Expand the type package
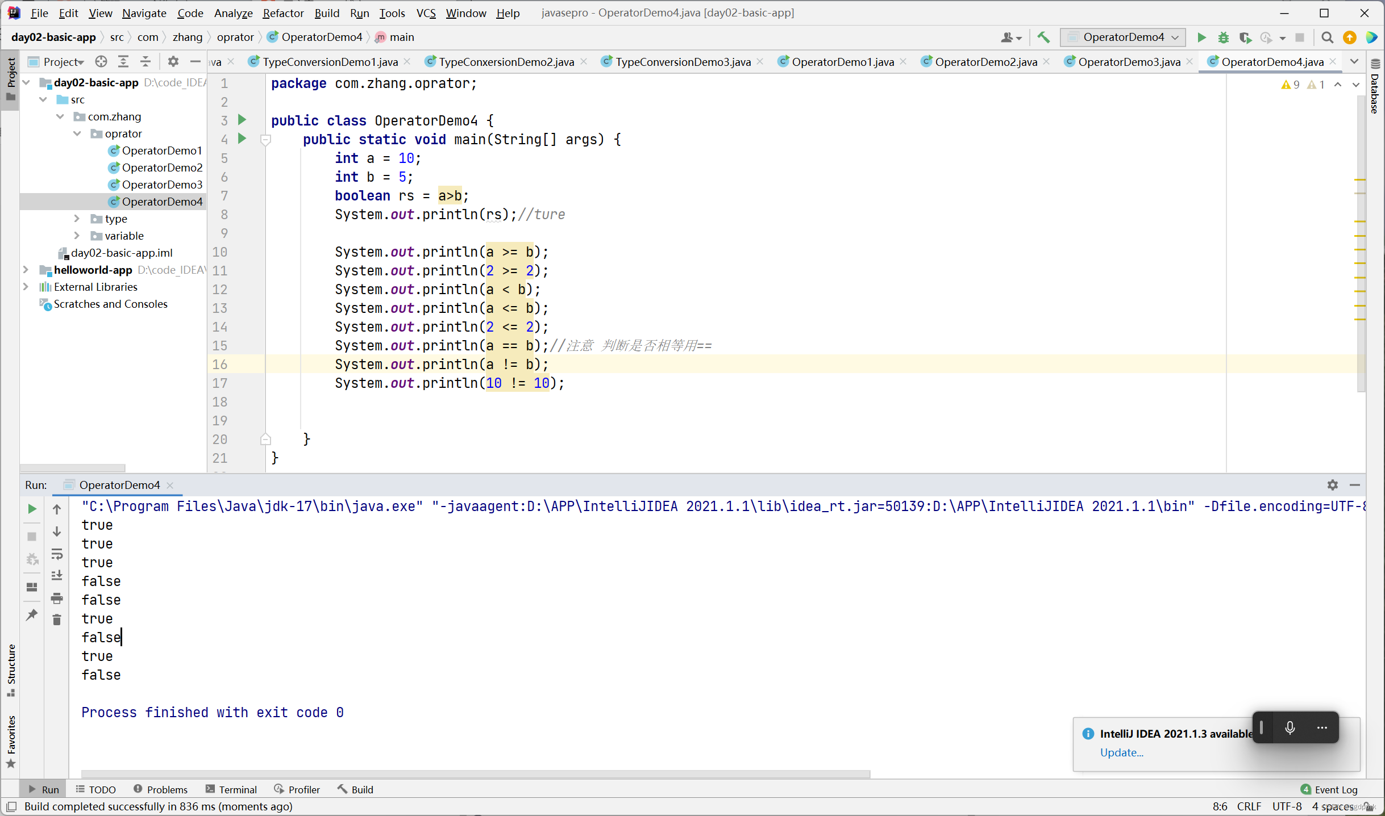This screenshot has height=816, width=1385. (77, 219)
